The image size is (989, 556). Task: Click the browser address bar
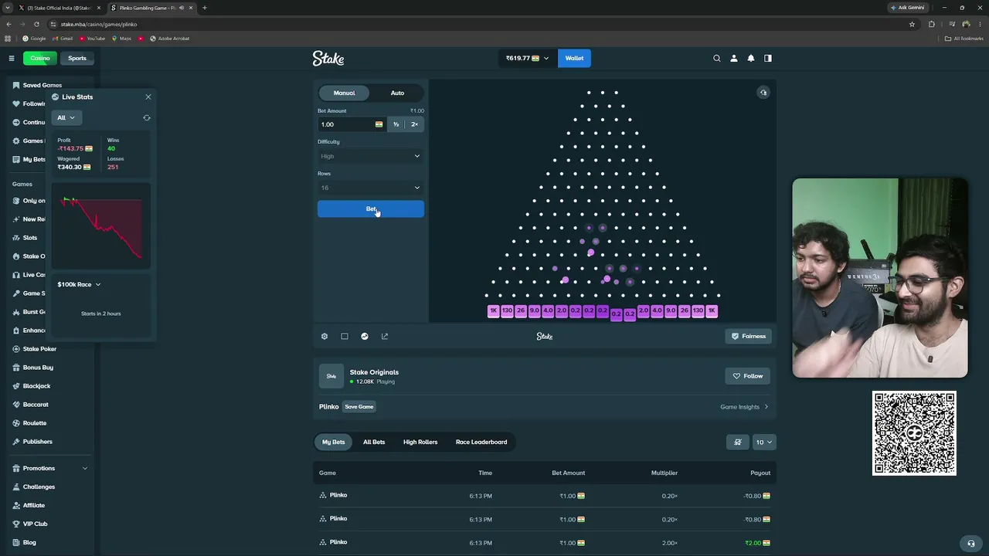click(x=479, y=24)
